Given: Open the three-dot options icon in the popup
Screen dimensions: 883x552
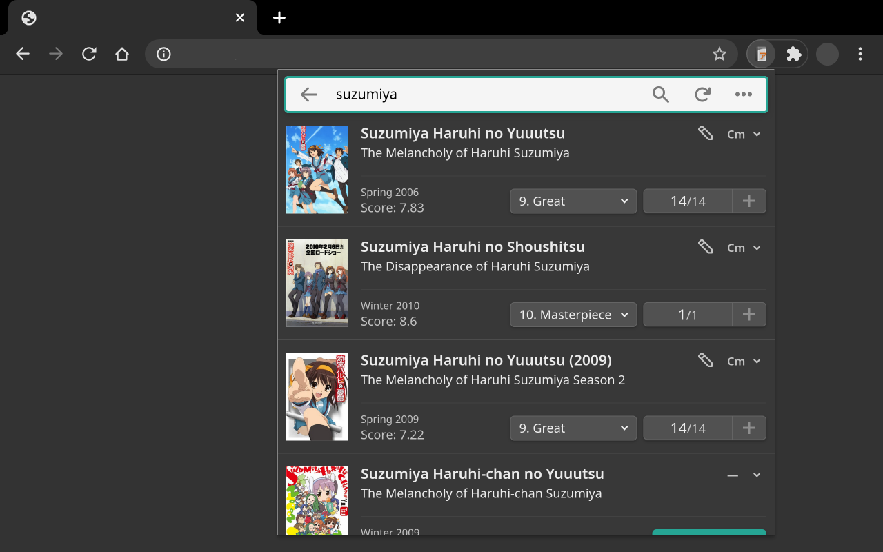Looking at the screenshot, I should tap(744, 95).
